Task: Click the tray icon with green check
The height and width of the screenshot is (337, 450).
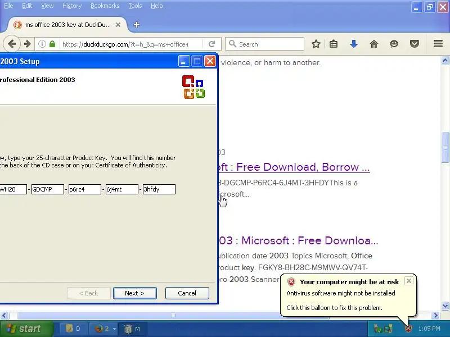Action: [x=377, y=329]
